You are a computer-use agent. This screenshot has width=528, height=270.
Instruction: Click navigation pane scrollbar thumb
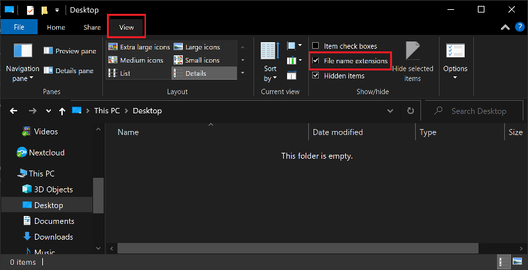(x=98, y=196)
